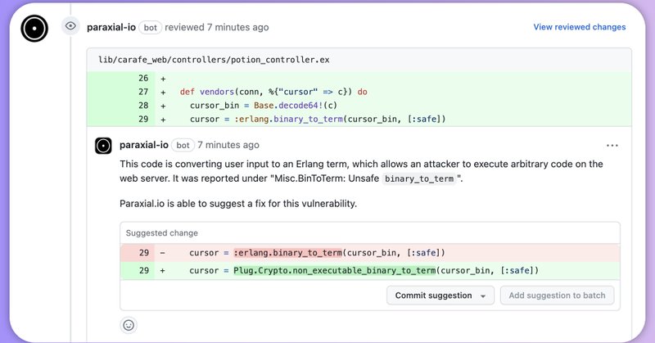Screen dimensions: 655x343
Task: Click inline code 'binary_to_term' in comment
Action: click(x=419, y=178)
